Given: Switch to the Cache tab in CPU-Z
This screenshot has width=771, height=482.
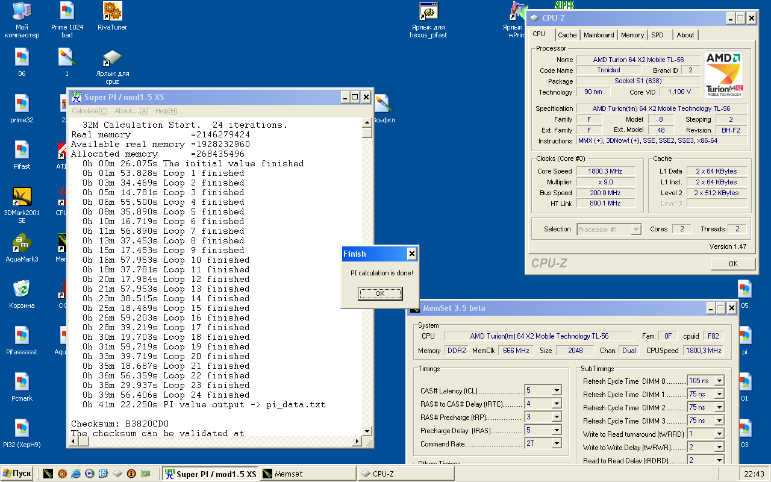Looking at the screenshot, I should 567,35.
